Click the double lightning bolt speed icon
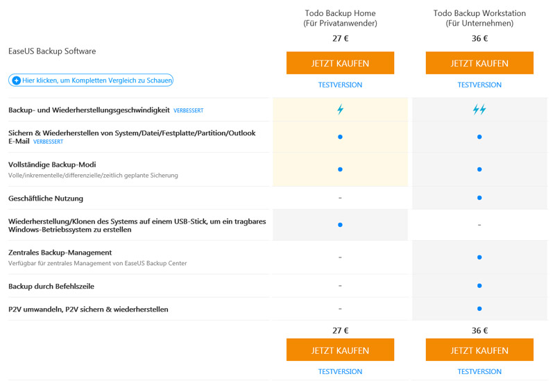Screen dimensions: 555x381 pyautogui.click(x=479, y=110)
